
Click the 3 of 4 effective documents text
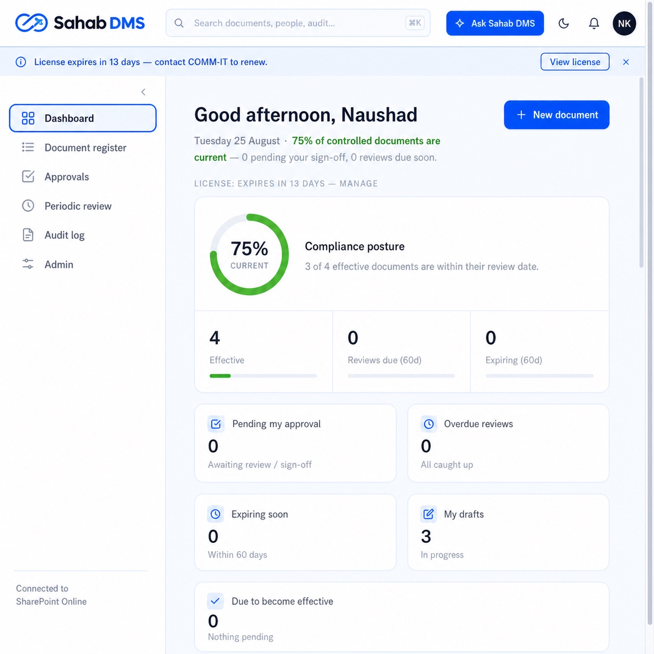coord(421,267)
